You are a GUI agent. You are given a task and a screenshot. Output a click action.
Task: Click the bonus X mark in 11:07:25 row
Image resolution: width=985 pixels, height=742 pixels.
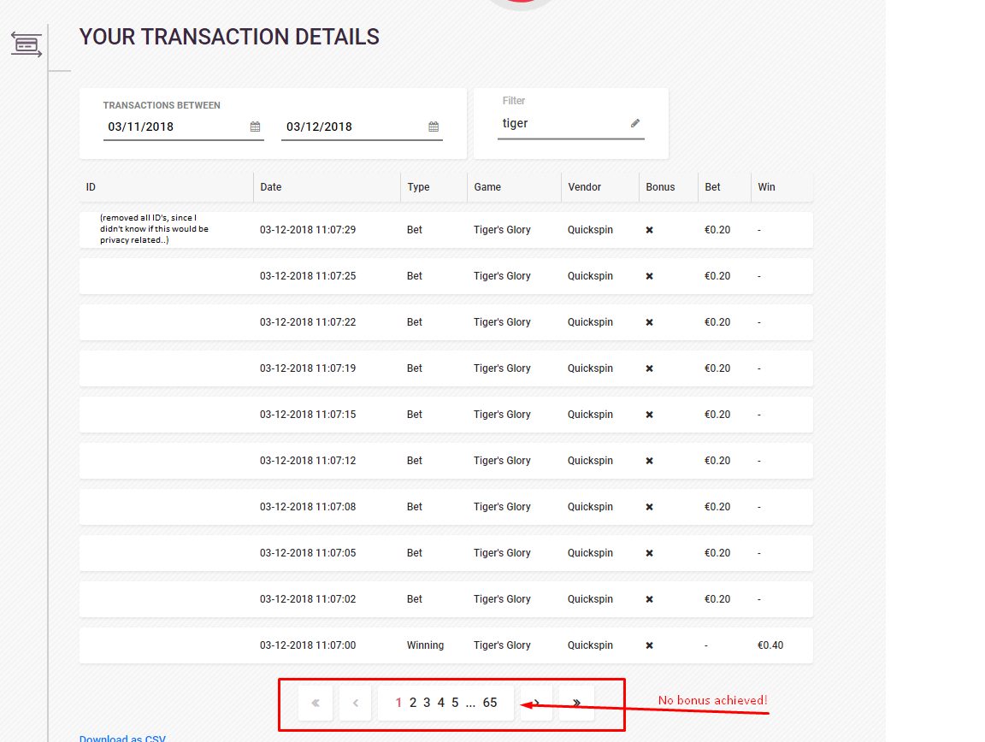point(650,276)
